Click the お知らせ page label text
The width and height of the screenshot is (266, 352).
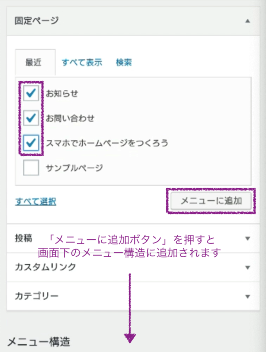(62, 94)
